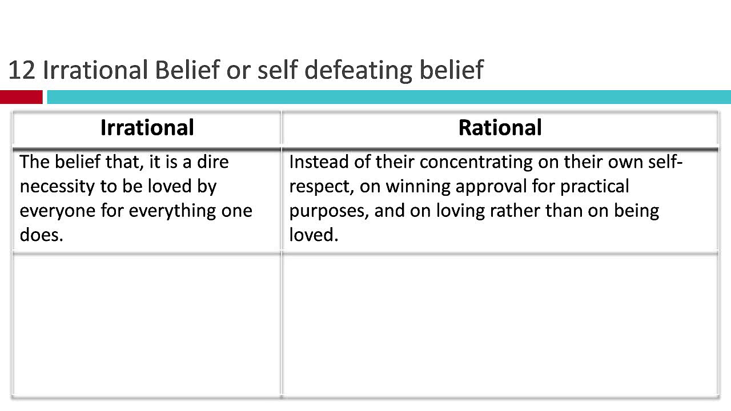Click the word "practical" in the Rational cell
The image size is (731, 411).
pos(594,186)
